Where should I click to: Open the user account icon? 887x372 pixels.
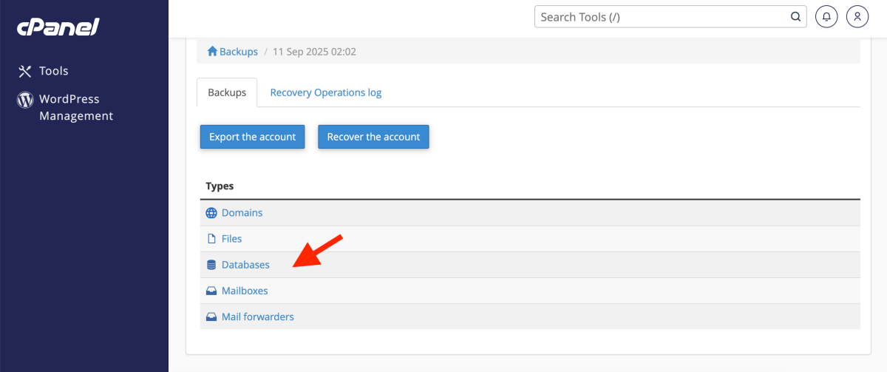point(857,16)
